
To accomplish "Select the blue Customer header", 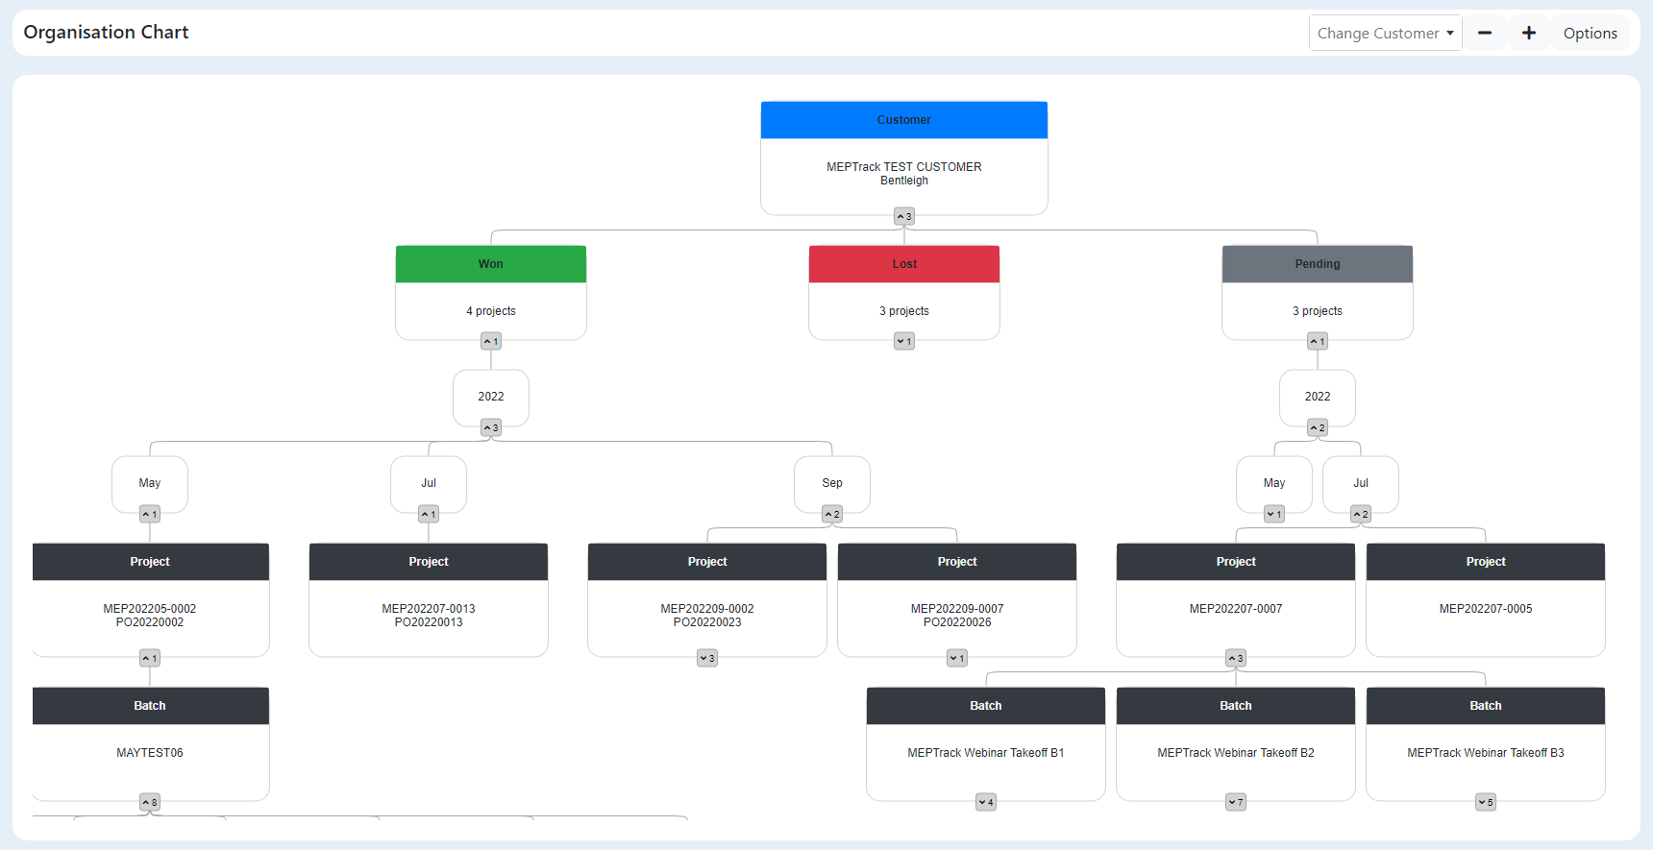I will pyautogui.click(x=904, y=120).
